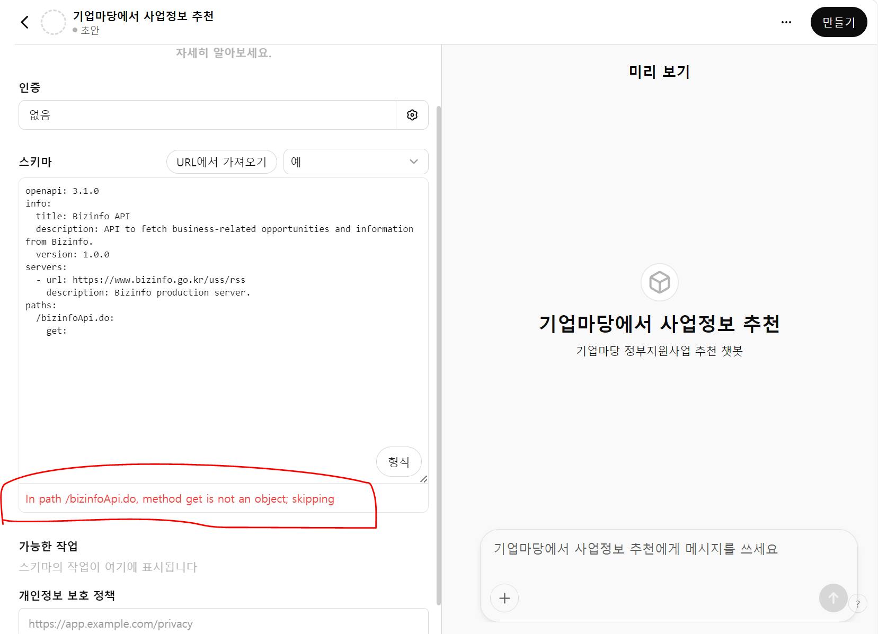Open authentication settings gear icon
The height and width of the screenshot is (634, 878).
pyautogui.click(x=412, y=115)
